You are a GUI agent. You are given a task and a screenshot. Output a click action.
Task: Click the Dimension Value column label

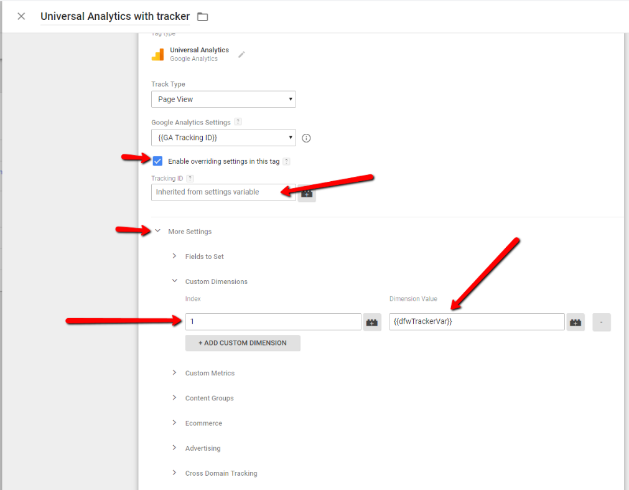(413, 299)
